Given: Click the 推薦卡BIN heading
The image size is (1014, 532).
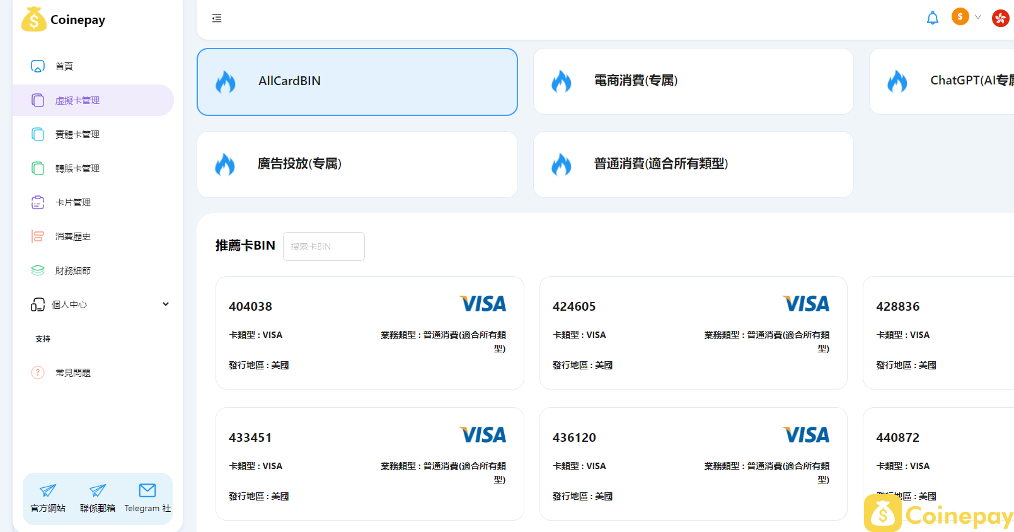Looking at the screenshot, I should (x=245, y=246).
